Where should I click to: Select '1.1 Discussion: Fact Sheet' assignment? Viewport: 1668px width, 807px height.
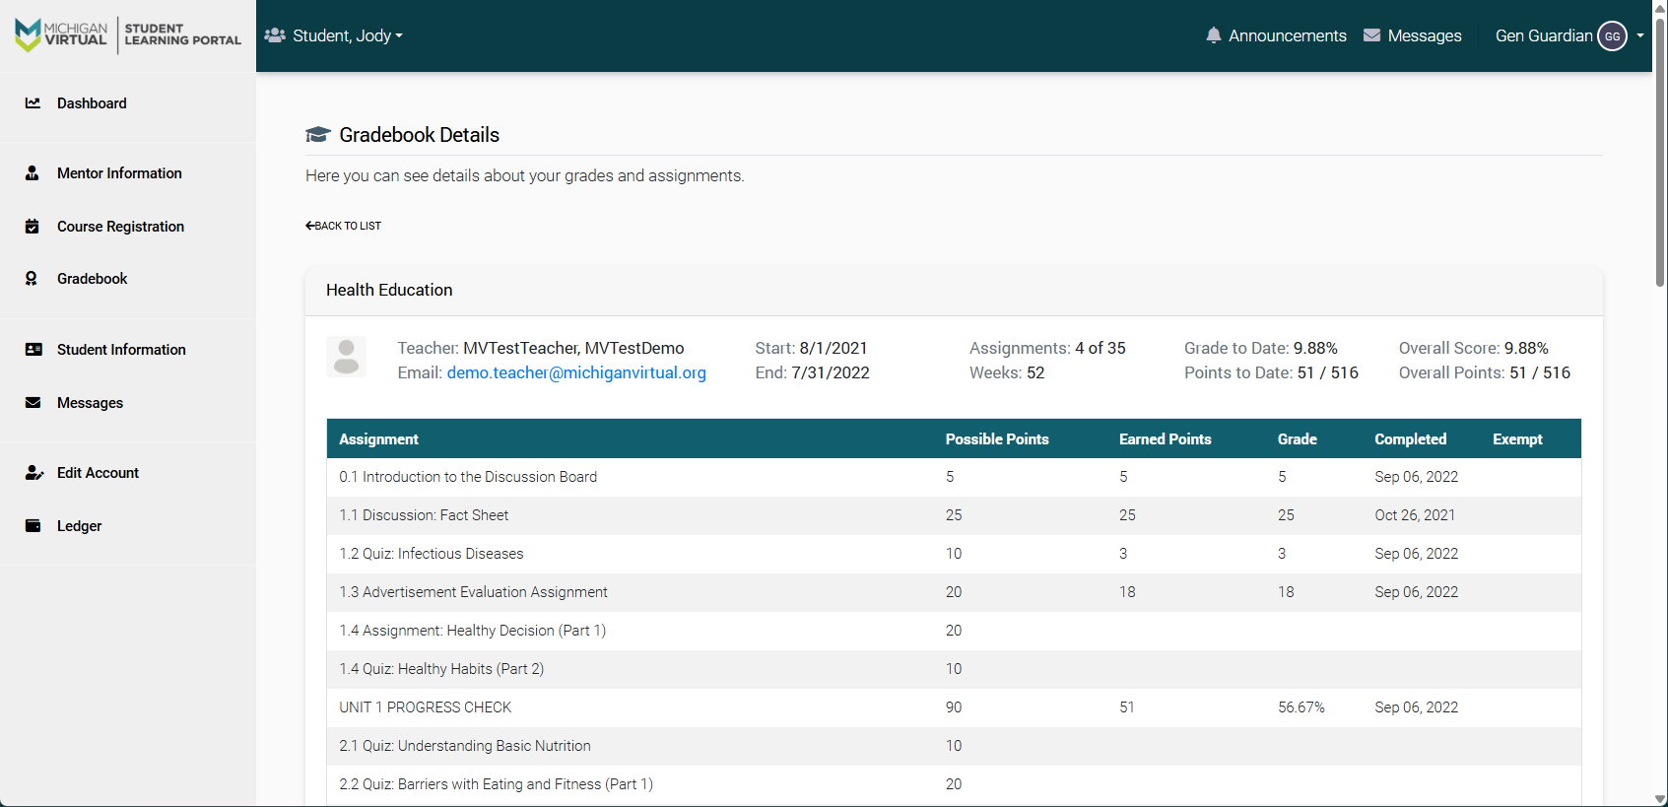424,515
